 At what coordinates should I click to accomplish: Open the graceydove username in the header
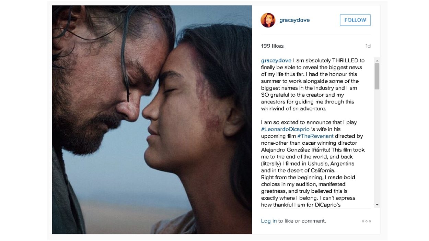(x=294, y=20)
